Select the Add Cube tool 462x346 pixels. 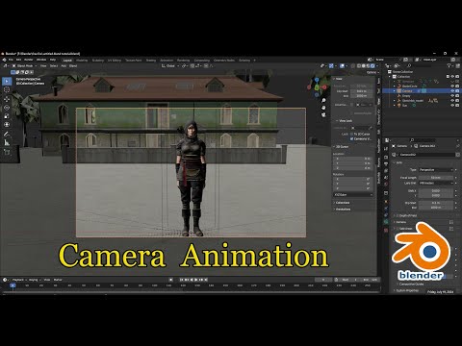click(7, 152)
